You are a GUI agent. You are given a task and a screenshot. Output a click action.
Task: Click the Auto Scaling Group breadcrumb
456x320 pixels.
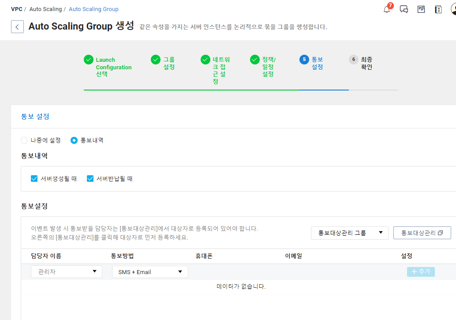pos(93,9)
